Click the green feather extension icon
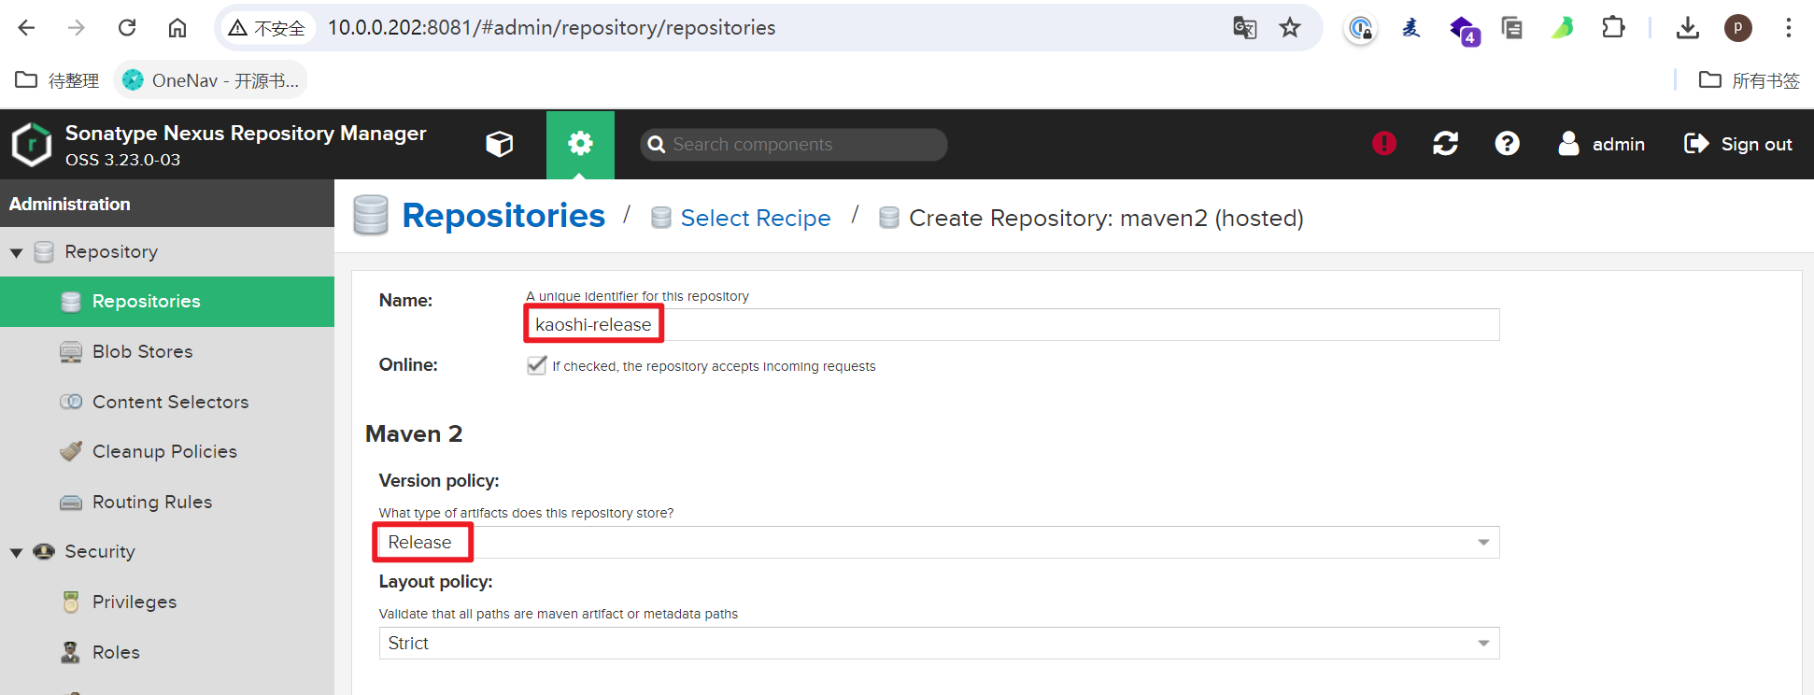The image size is (1814, 695). 1562,28
